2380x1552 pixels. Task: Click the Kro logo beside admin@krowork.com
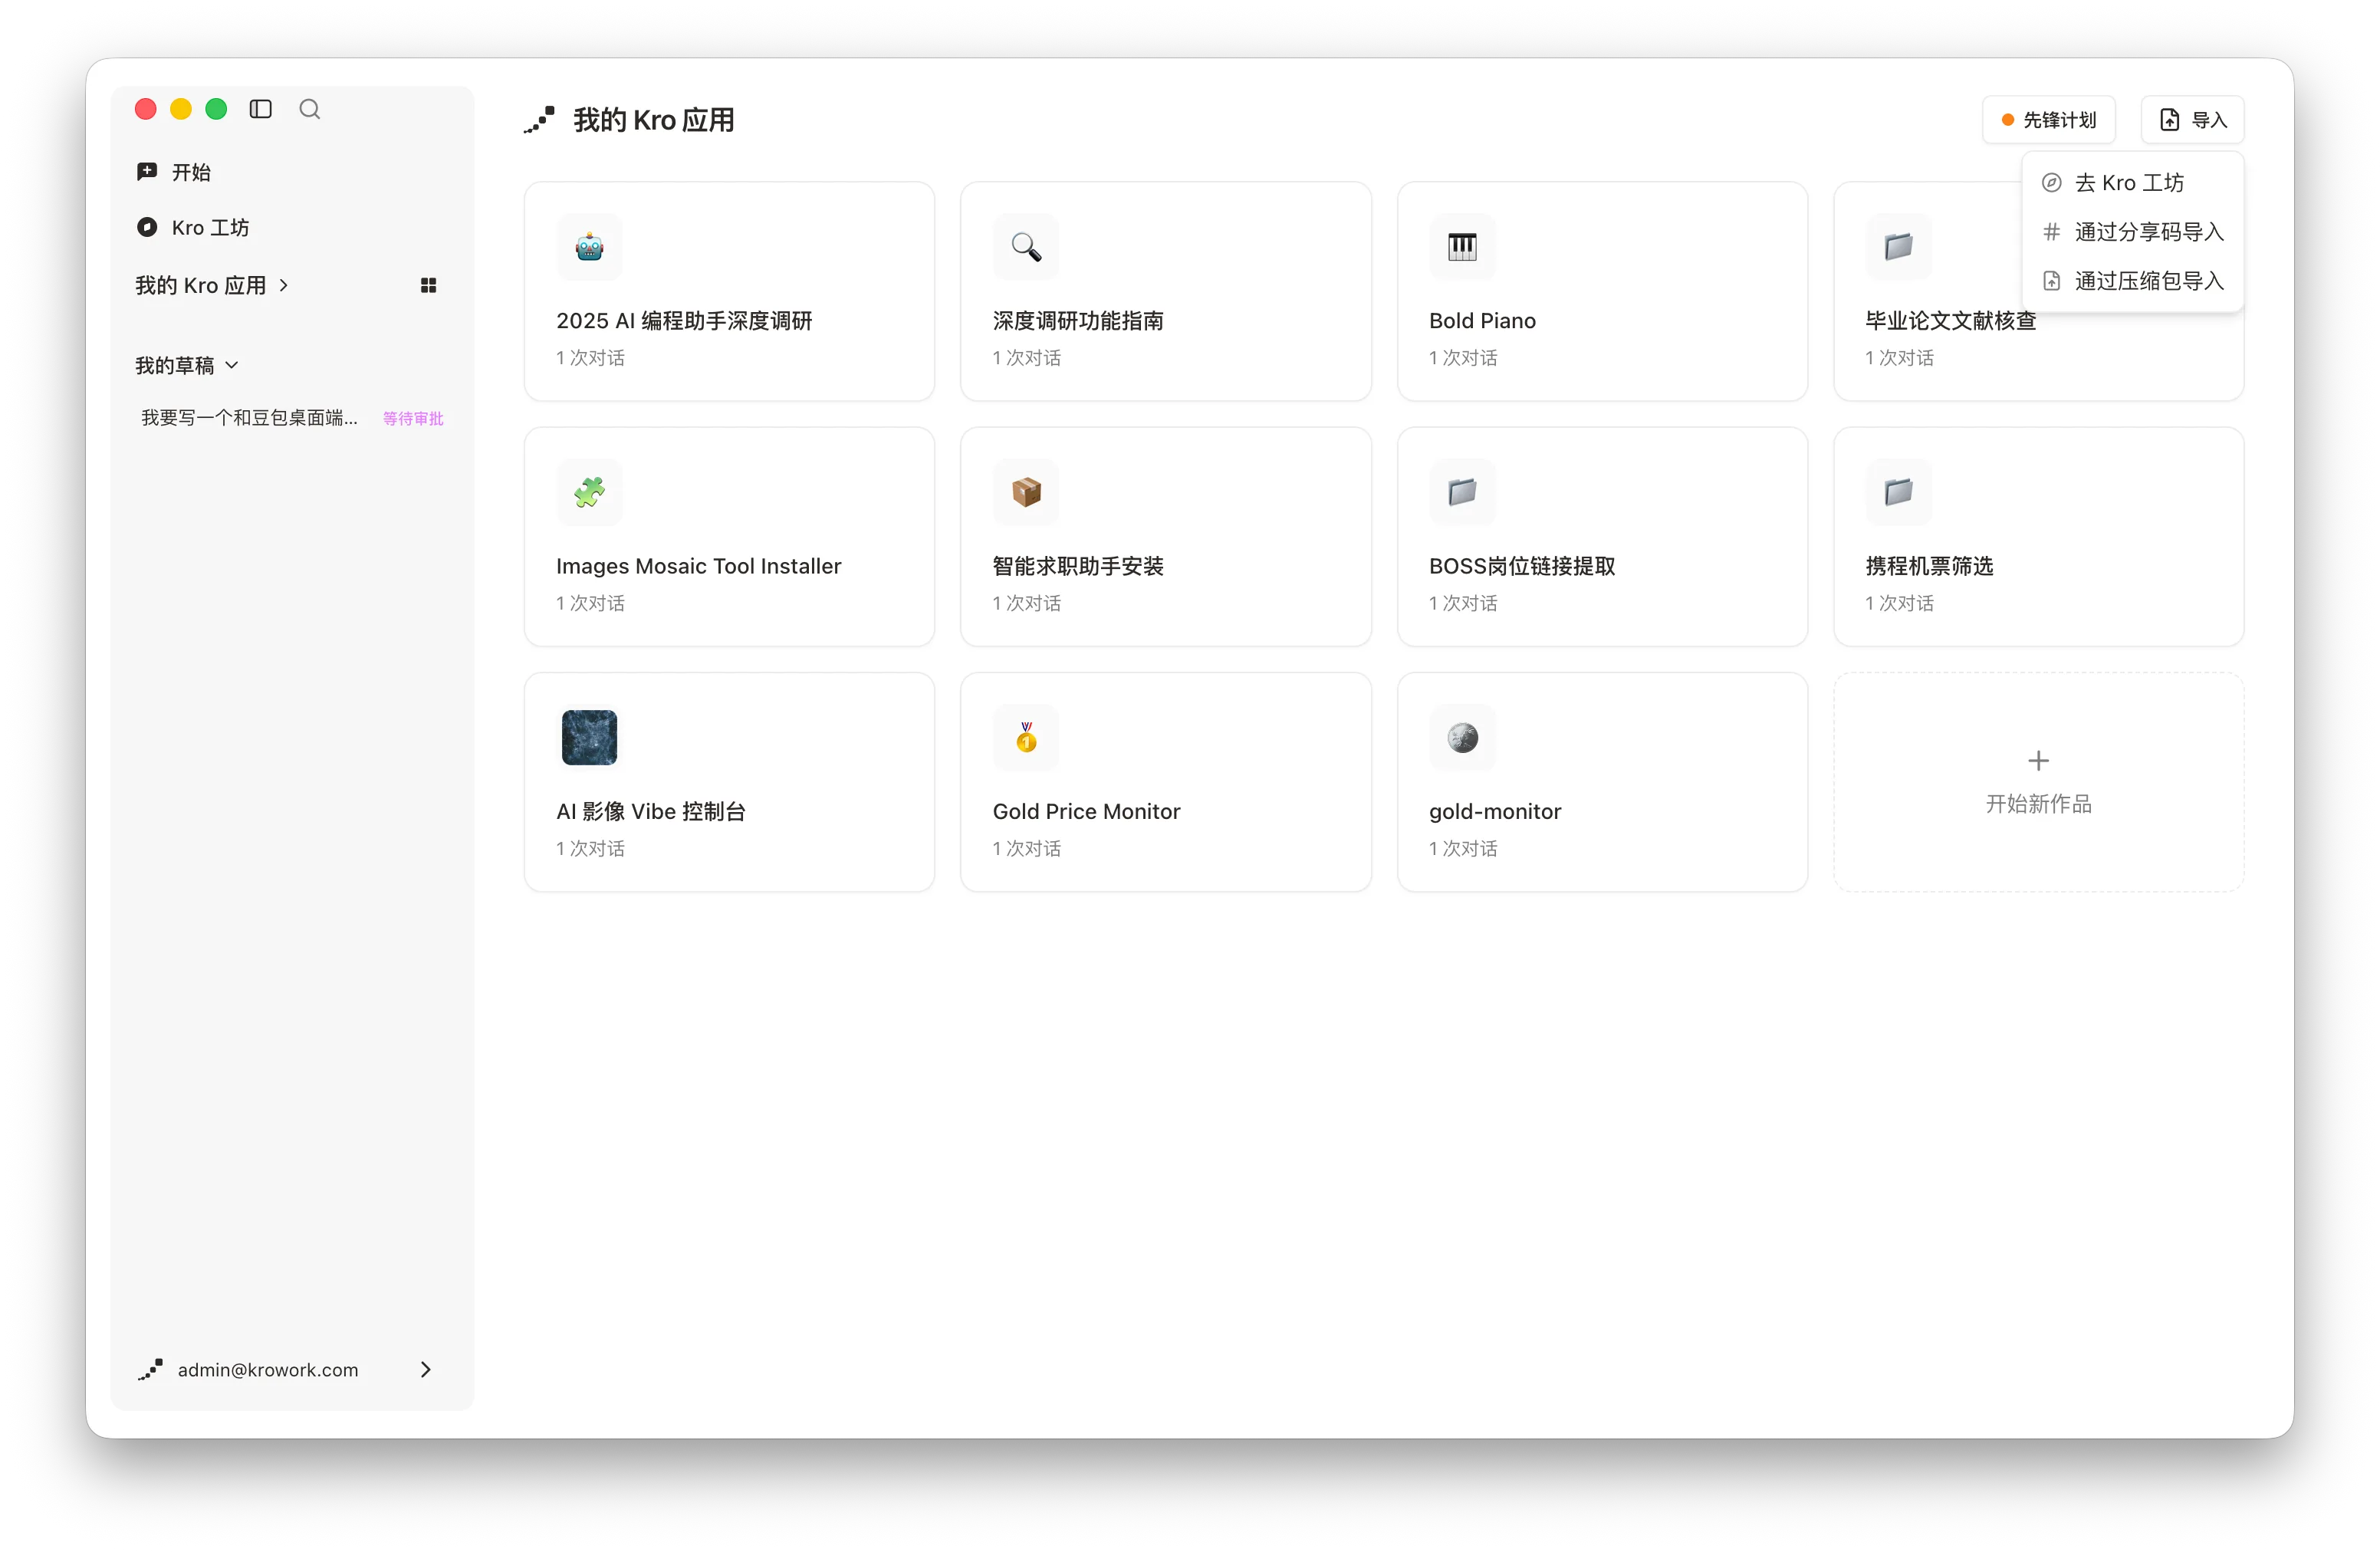(x=150, y=1370)
